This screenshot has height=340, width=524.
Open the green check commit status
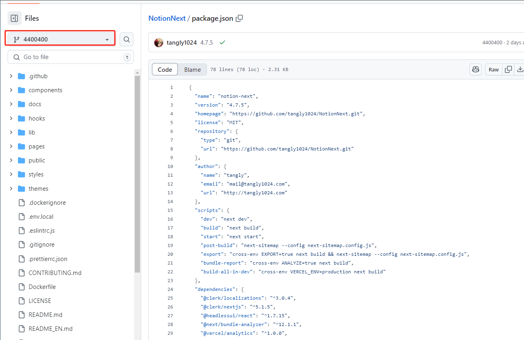(x=223, y=43)
